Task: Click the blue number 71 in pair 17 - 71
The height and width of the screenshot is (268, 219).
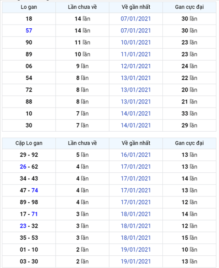Action: 35,214
